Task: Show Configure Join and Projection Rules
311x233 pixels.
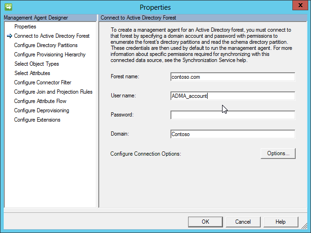Action: (54, 92)
